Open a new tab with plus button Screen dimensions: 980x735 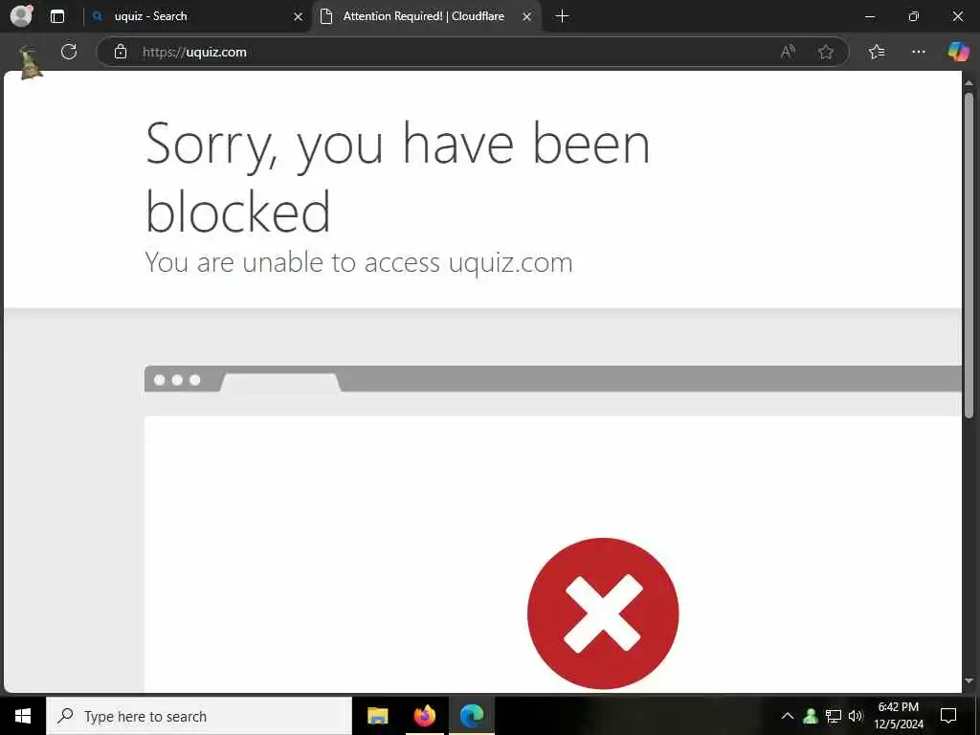(x=562, y=16)
